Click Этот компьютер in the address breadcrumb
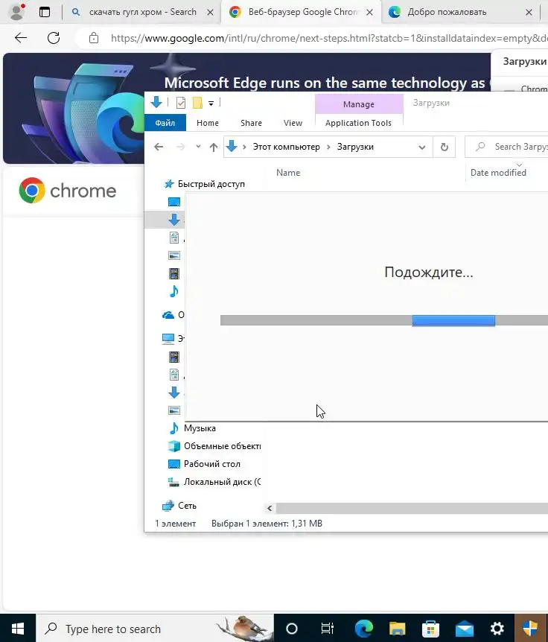Image resolution: width=548 pixels, height=642 pixels. [x=286, y=147]
